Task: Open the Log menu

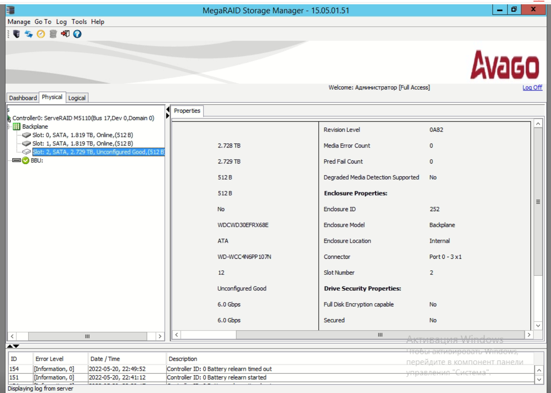Action: (x=61, y=22)
